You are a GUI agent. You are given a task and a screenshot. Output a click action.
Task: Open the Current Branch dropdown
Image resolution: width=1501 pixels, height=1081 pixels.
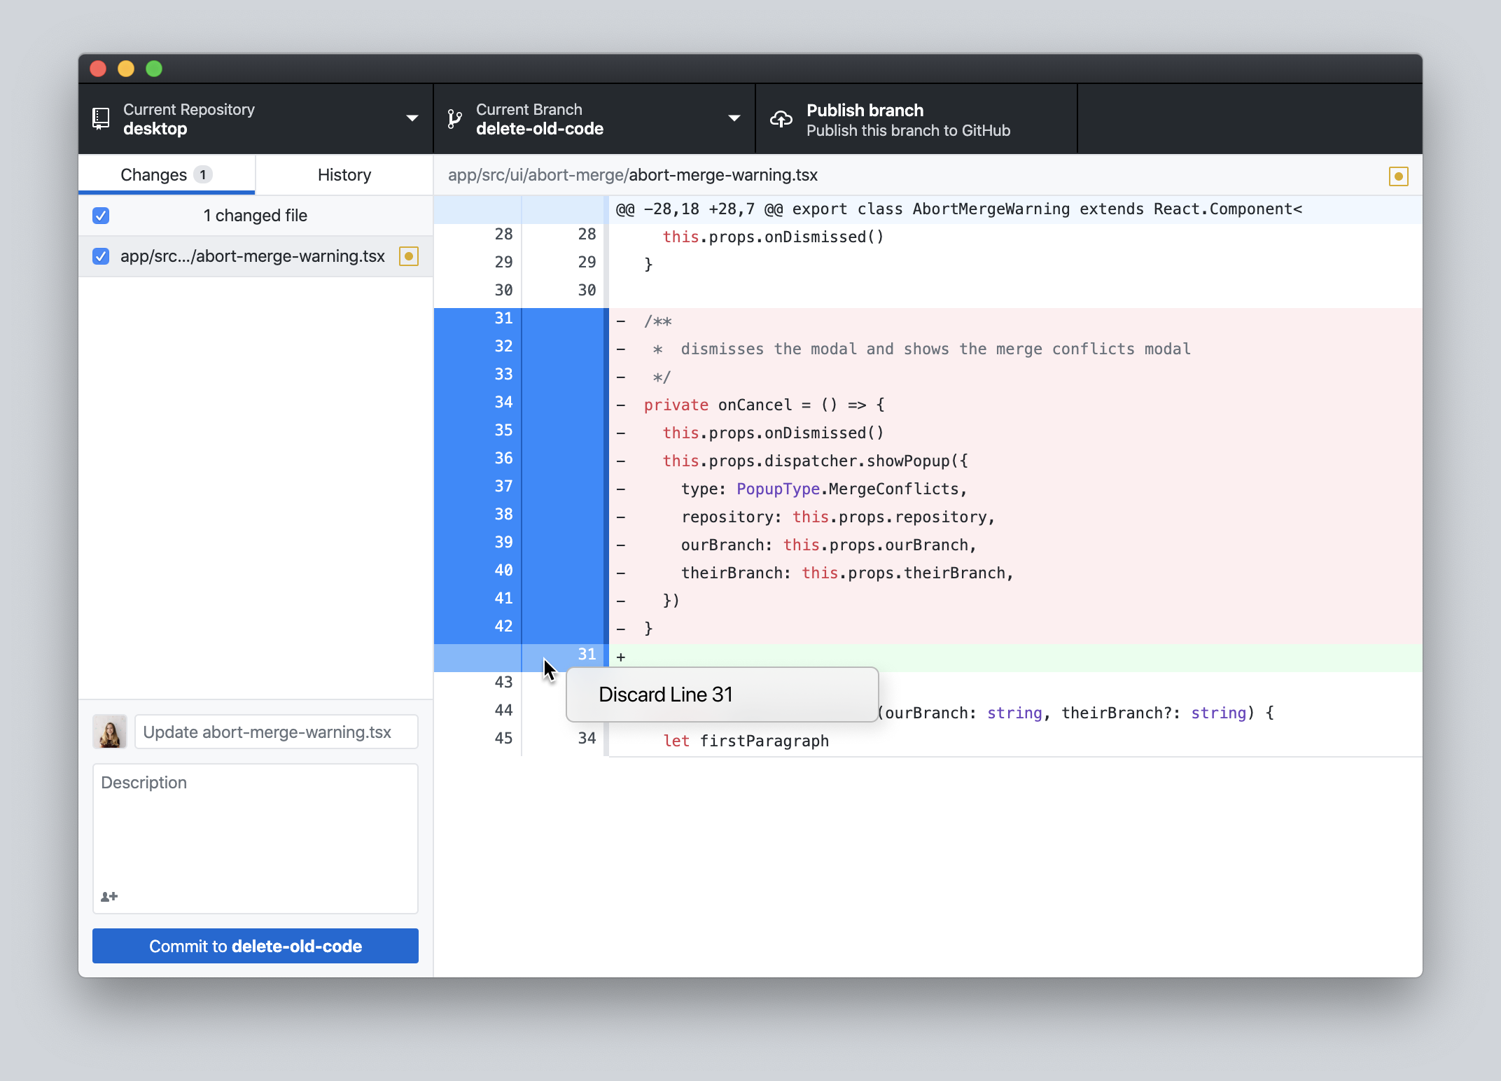tap(594, 118)
